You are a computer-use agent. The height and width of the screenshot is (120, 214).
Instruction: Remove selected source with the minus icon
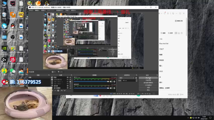pyautogui.click(x=55, y=91)
